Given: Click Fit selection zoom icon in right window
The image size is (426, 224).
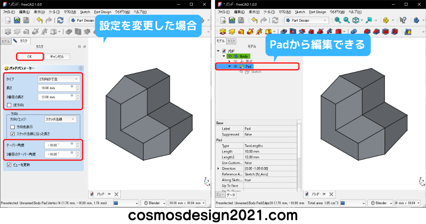Looking at the screenshot, I should pos(346,21).
